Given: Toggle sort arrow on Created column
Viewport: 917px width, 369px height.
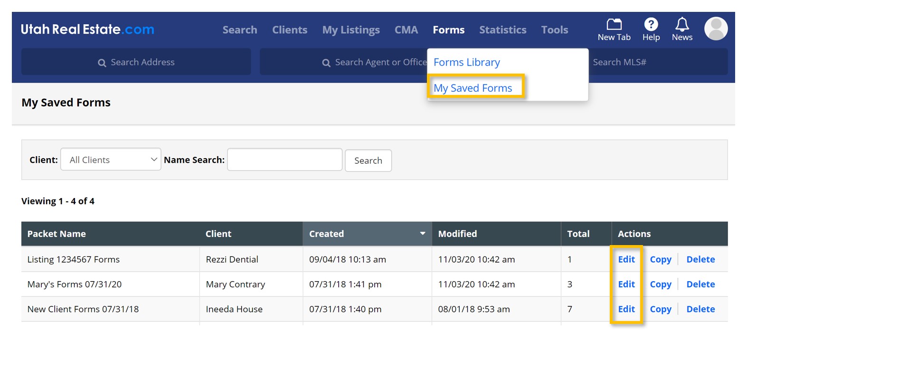Looking at the screenshot, I should coord(422,234).
